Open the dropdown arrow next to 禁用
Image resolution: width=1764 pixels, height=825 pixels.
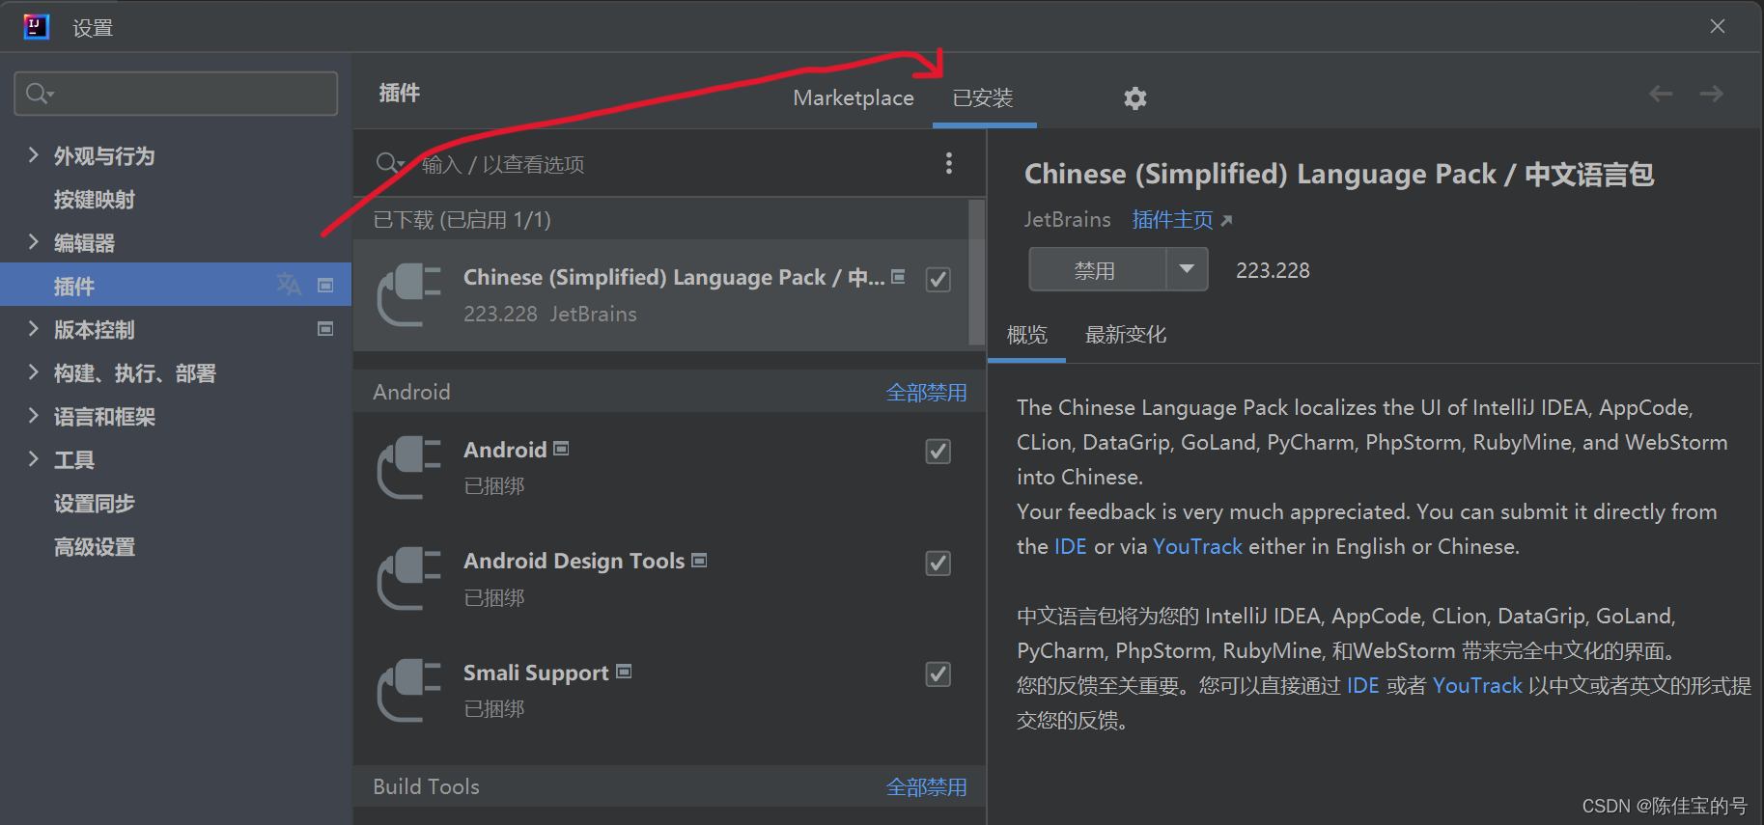pyautogui.click(x=1188, y=269)
